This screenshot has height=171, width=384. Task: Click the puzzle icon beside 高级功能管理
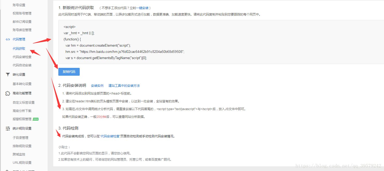coord(8,93)
